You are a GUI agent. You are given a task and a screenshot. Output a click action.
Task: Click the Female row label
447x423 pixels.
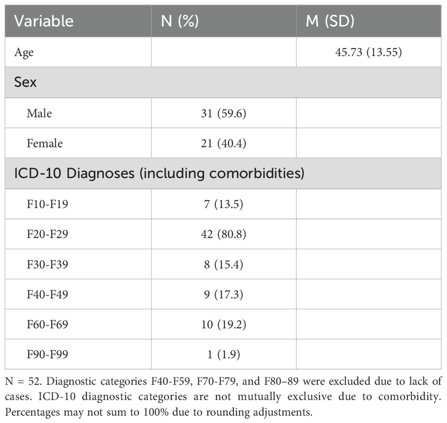45,143
